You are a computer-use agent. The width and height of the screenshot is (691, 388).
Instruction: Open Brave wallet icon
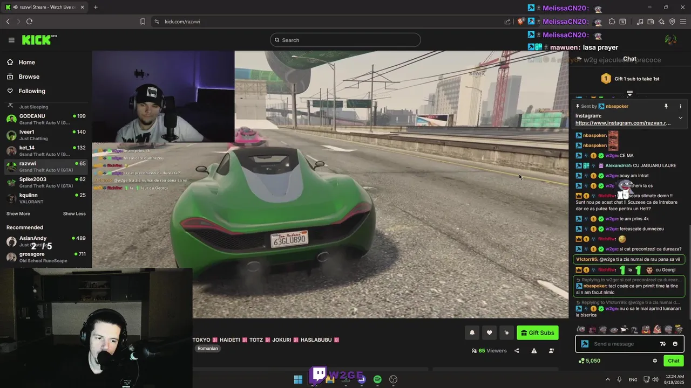(651, 22)
